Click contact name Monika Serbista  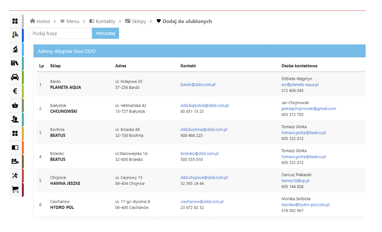click(x=296, y=199)
